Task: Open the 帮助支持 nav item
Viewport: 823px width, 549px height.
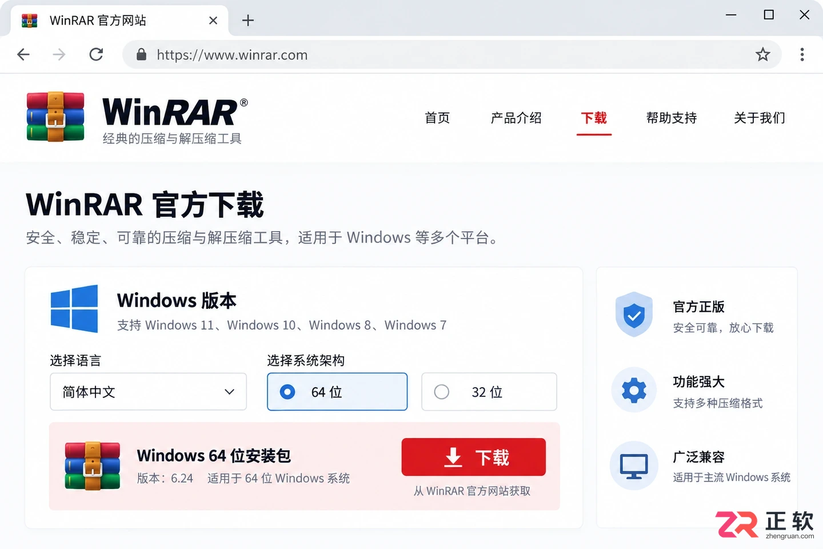Action: [x=672, y=118]
